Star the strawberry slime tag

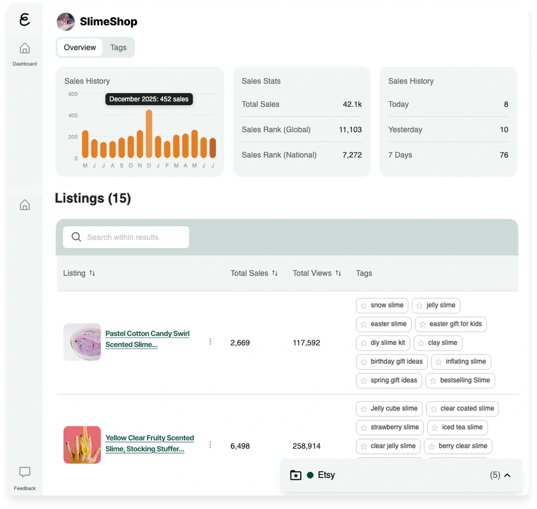364,428
